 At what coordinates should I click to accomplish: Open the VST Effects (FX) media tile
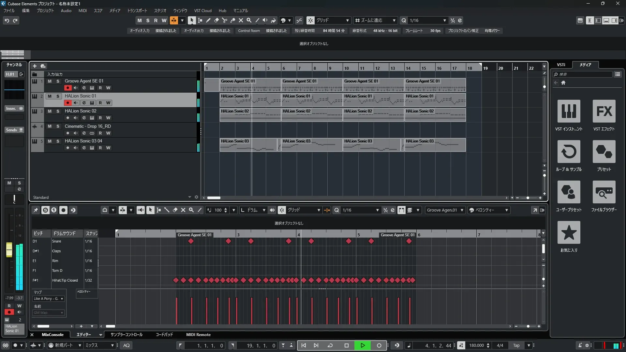604,111
